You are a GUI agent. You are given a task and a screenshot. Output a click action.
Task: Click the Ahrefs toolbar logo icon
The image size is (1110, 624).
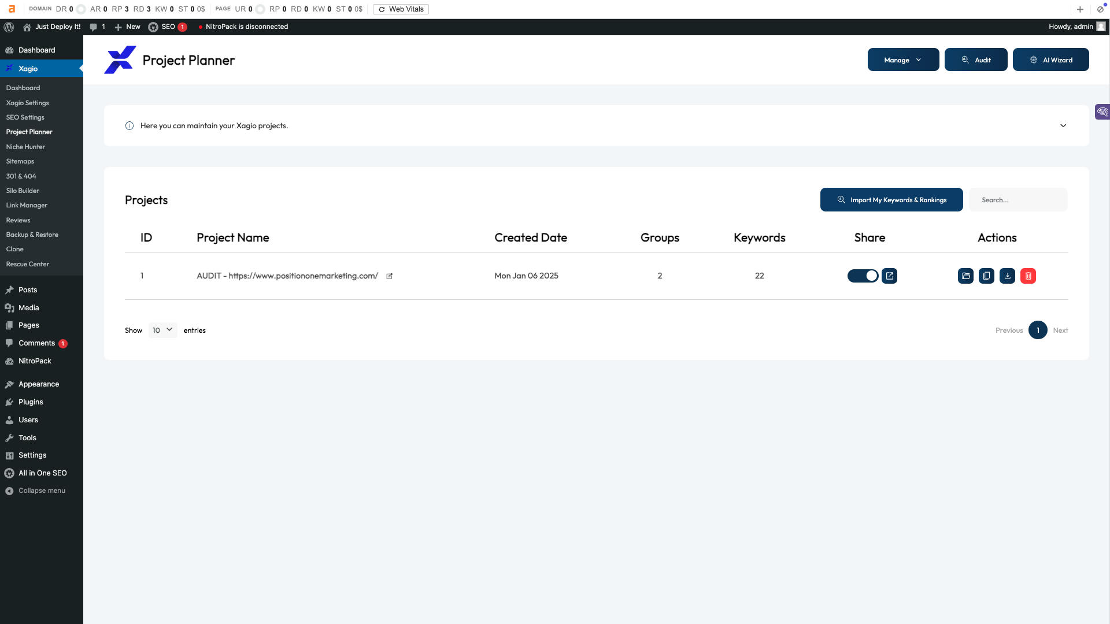[x=12, y=9]
